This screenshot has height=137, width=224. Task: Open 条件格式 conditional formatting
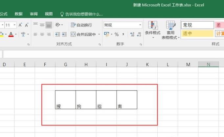point(153,30)
